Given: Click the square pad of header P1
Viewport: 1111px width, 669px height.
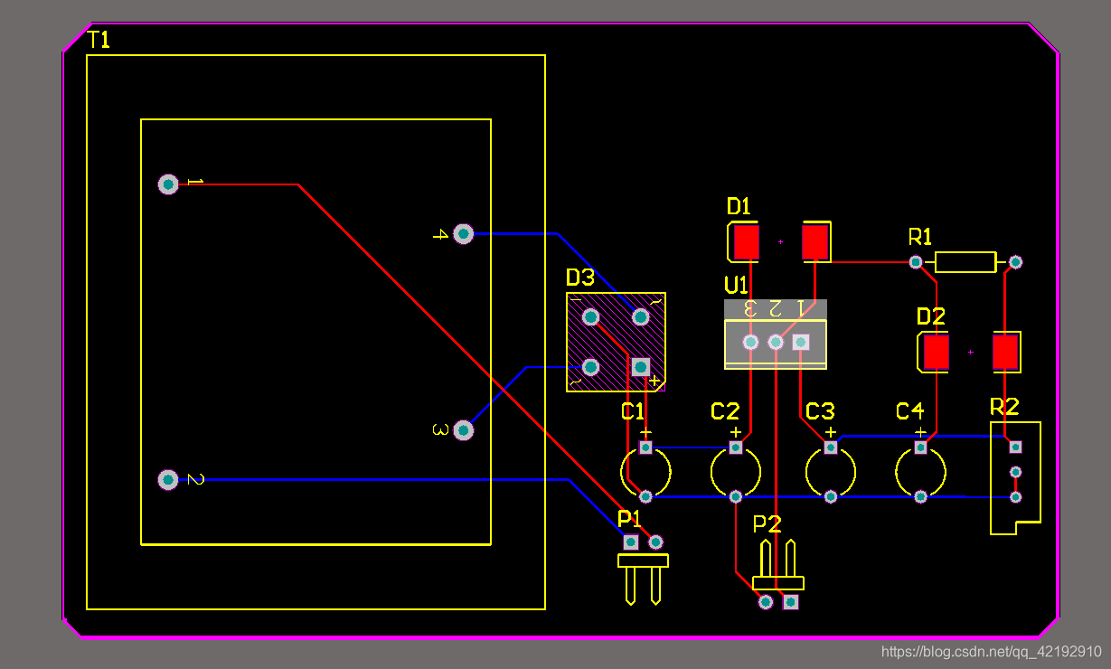Looking at the screenshot, I should pyautogui.click(x=631, y=542).
